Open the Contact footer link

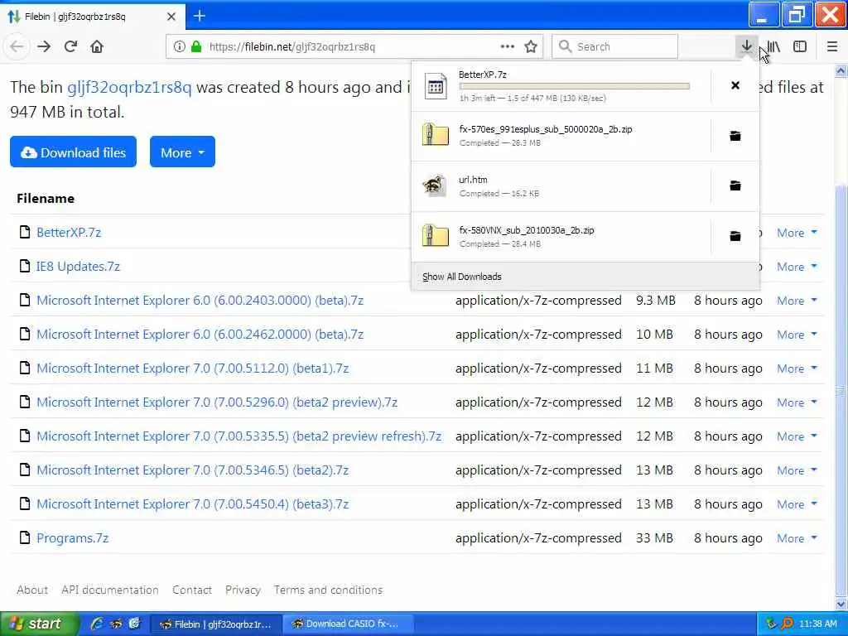coord(192,590)
